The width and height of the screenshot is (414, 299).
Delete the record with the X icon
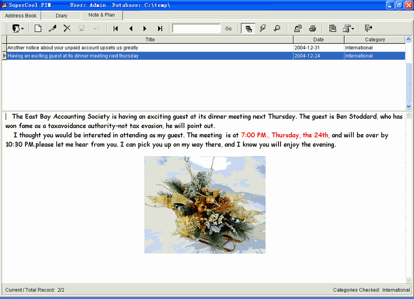67,28
